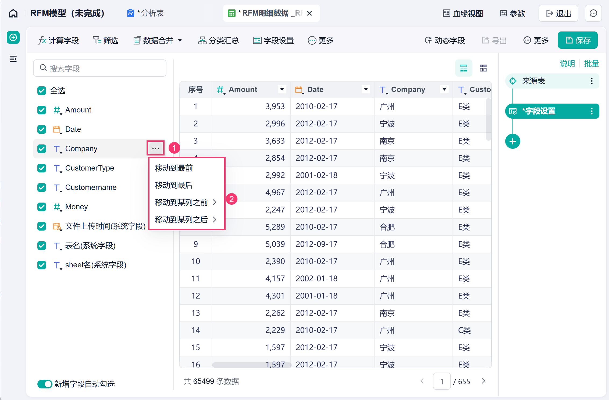
Task: Uncheck the Money field checkbox
Action: click(x=42, y=207)
